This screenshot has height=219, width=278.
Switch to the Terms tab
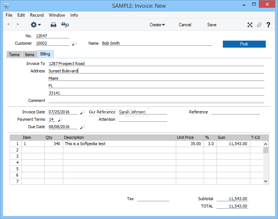(x=14, y=55)
